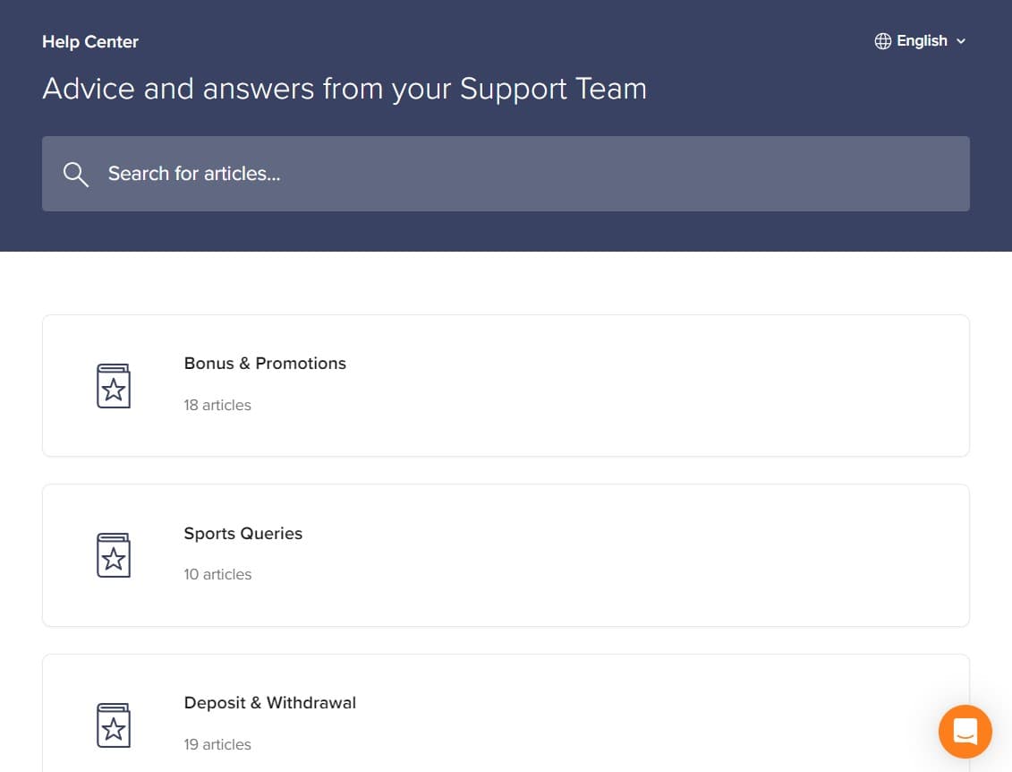Go to the Help Center home link
Viewport: 1012px width, 772px height.
[90, 42]
